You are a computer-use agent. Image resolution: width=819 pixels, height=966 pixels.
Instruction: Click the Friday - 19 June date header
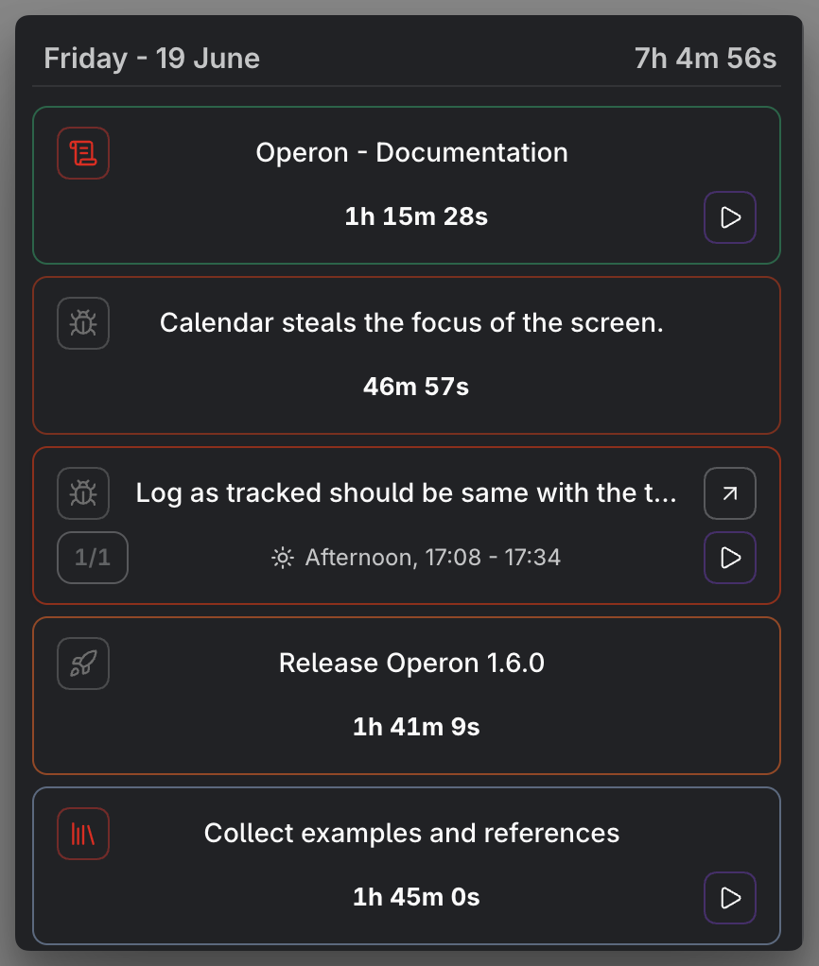coord(151,59)
